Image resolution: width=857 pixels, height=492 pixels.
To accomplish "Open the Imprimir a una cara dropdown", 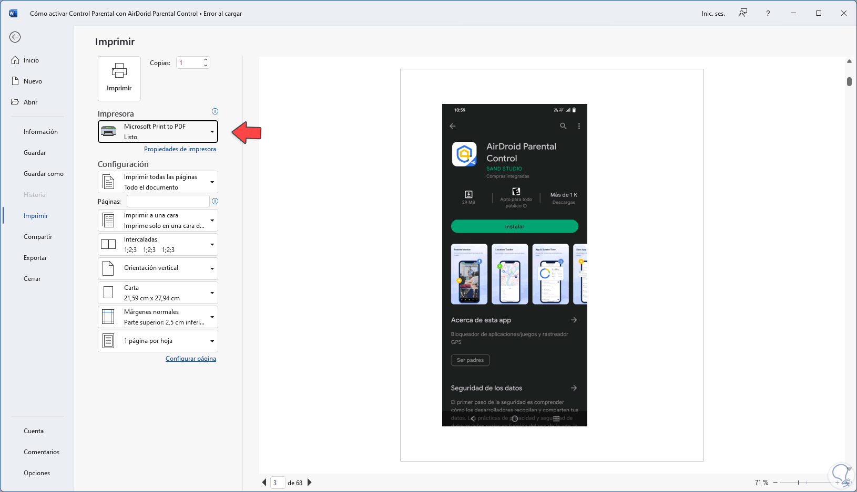I will pyautogui.click(x=158, y=221).
